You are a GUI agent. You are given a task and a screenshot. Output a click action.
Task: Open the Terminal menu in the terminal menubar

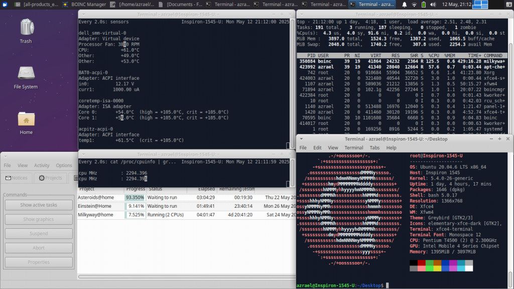353,148
